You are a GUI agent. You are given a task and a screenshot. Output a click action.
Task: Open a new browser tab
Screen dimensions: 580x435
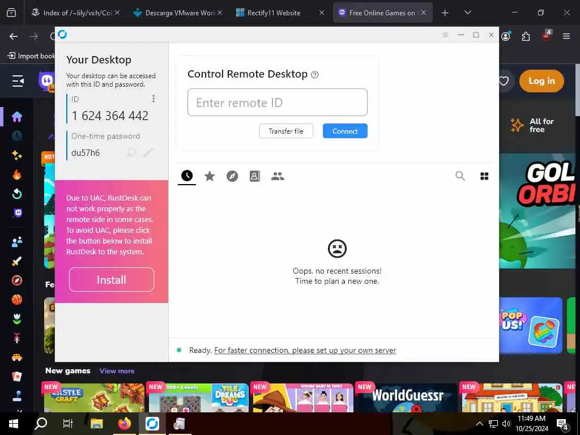click(445, 13)
